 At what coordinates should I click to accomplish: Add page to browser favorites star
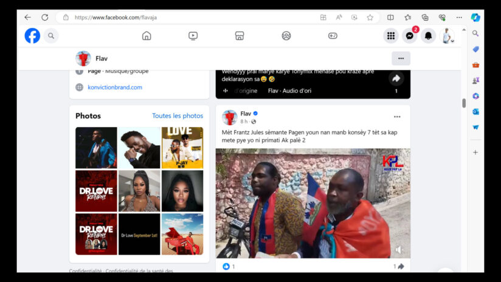coord(370,18)
